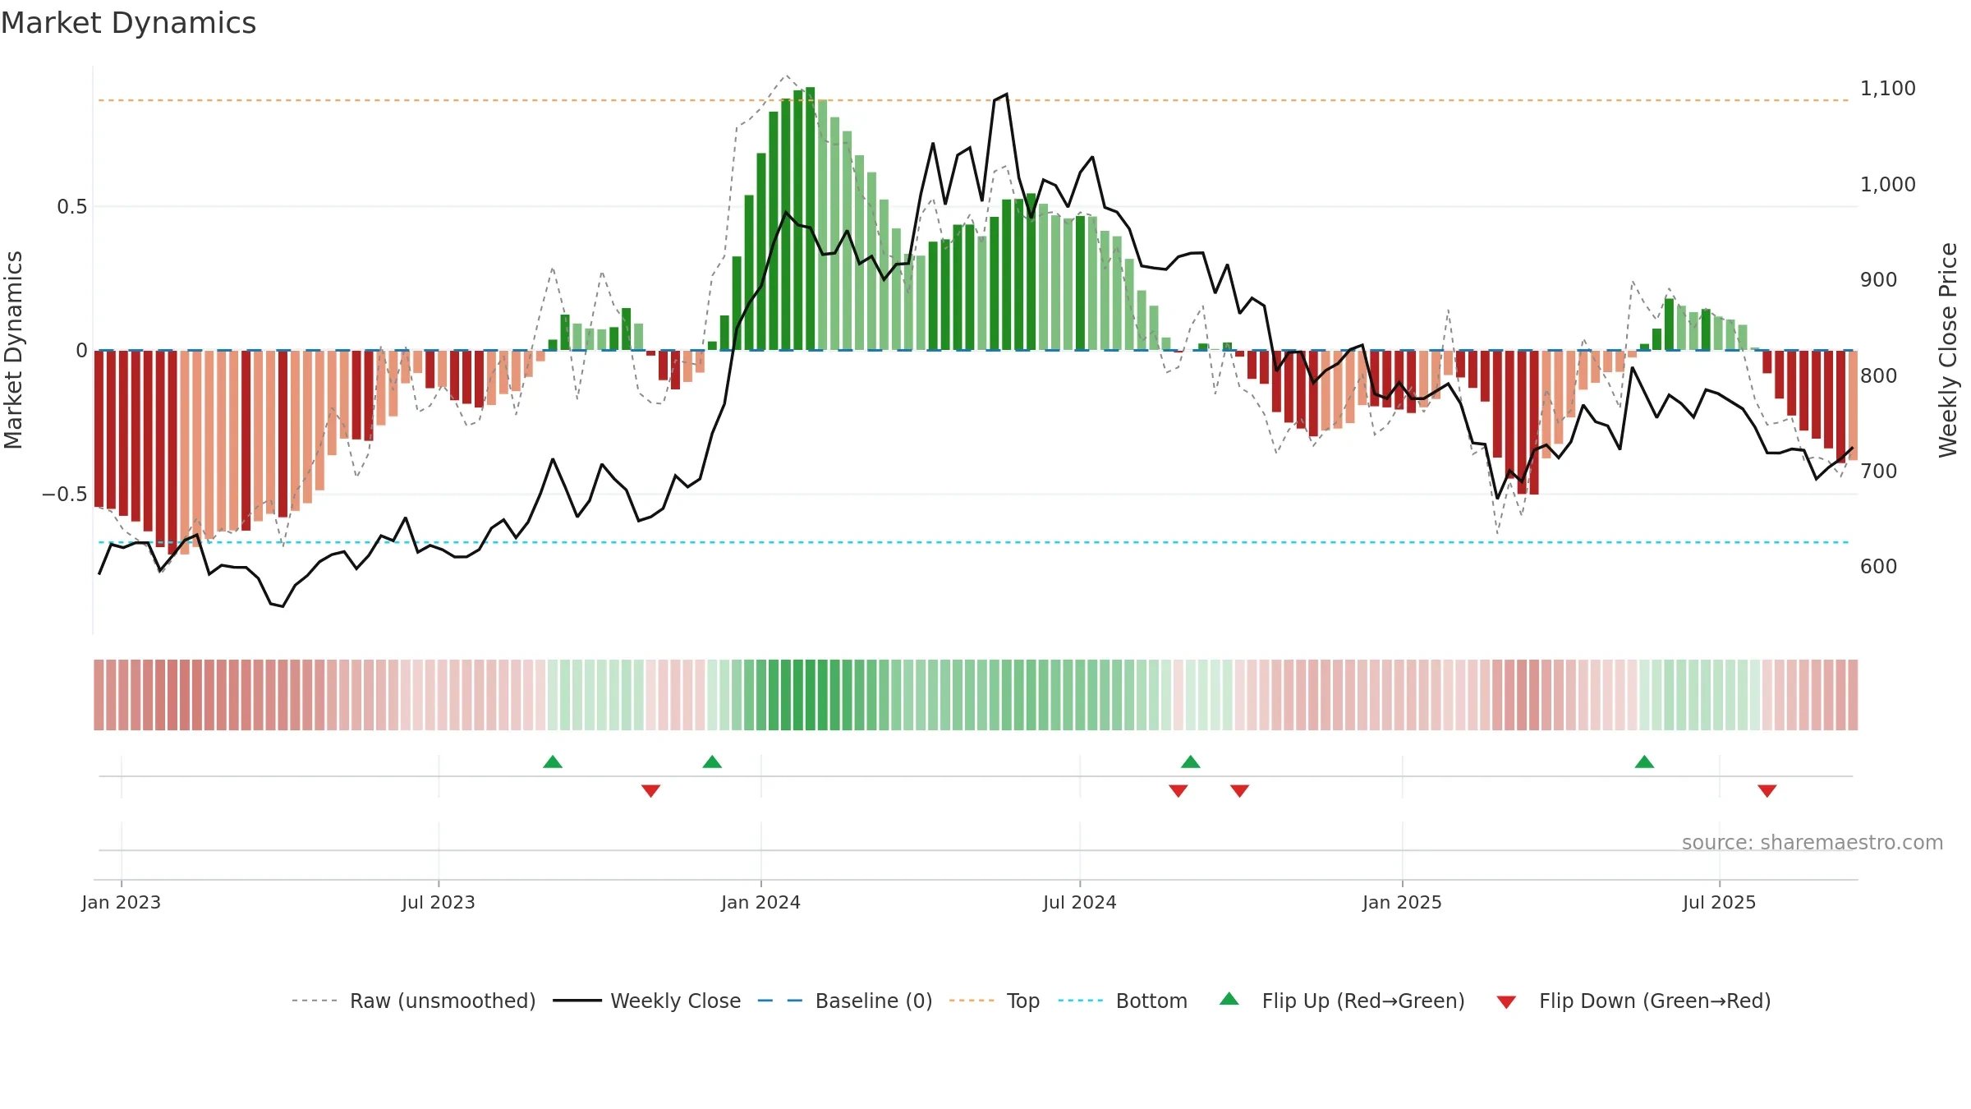Click the 800 price axis tick
The width and height of the screenshot is (1971, 1109).
pos(1879,375)
